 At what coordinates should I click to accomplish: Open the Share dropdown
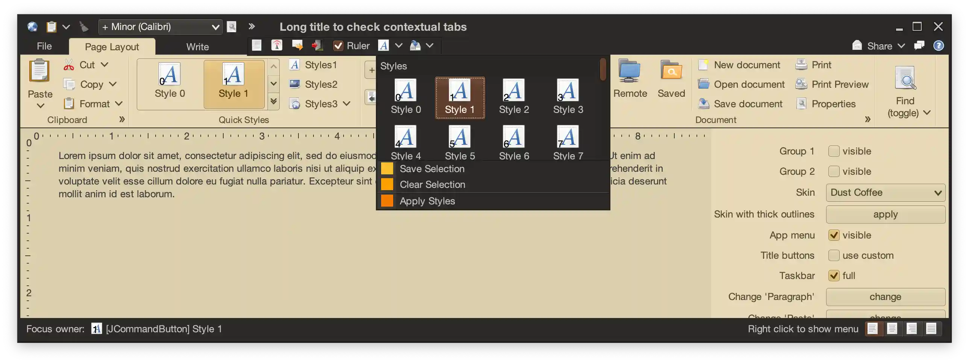point(879,46)
